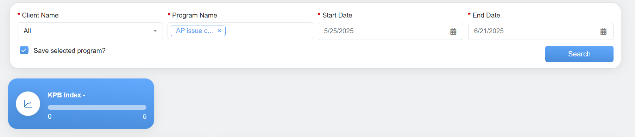Click the maximum value 5 on KPB scale
The height and width of the screenshot is (137, 635).
coord(145,116)
